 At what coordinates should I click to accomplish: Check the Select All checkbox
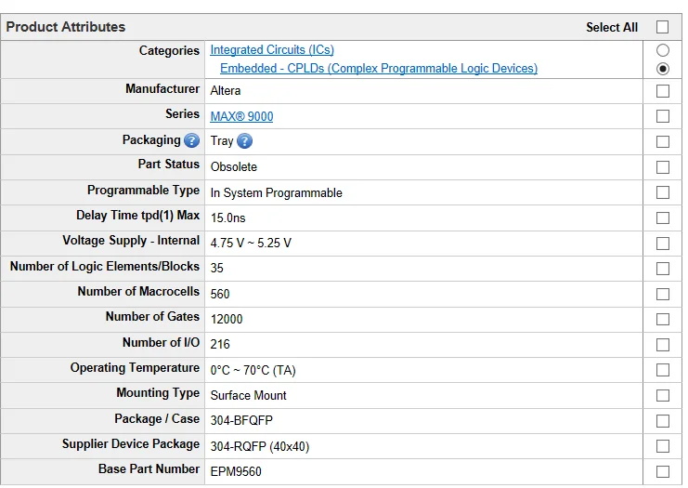(662, 27)
